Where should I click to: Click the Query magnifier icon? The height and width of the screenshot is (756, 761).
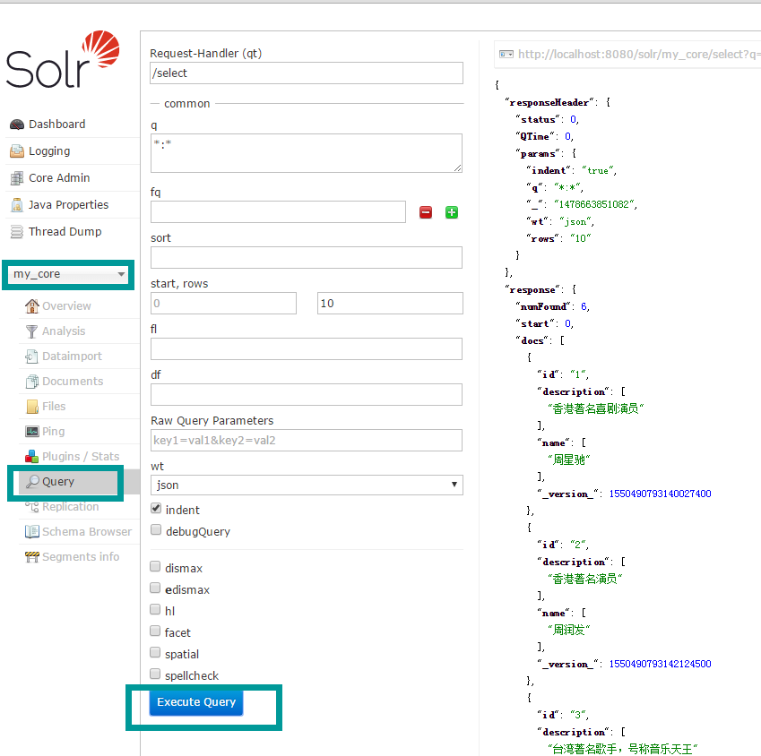click(x=32, y=482)
